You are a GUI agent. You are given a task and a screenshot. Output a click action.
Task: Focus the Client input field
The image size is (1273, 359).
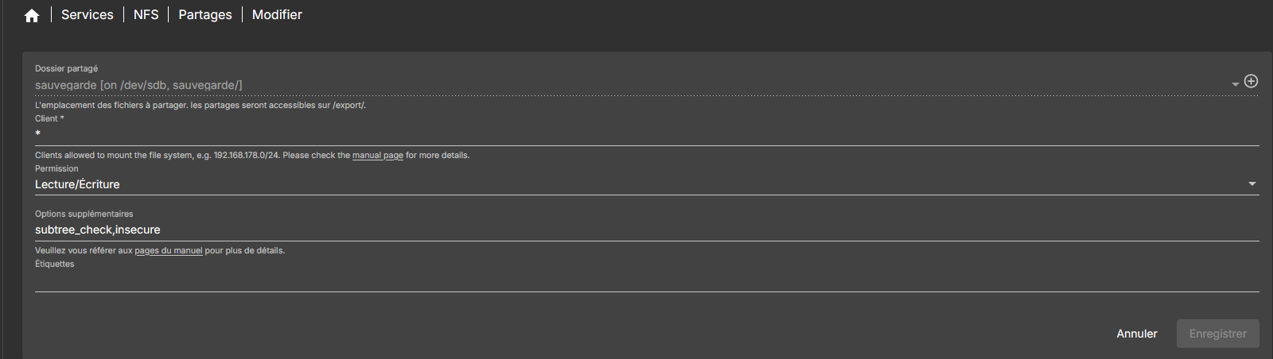(636, 134)
